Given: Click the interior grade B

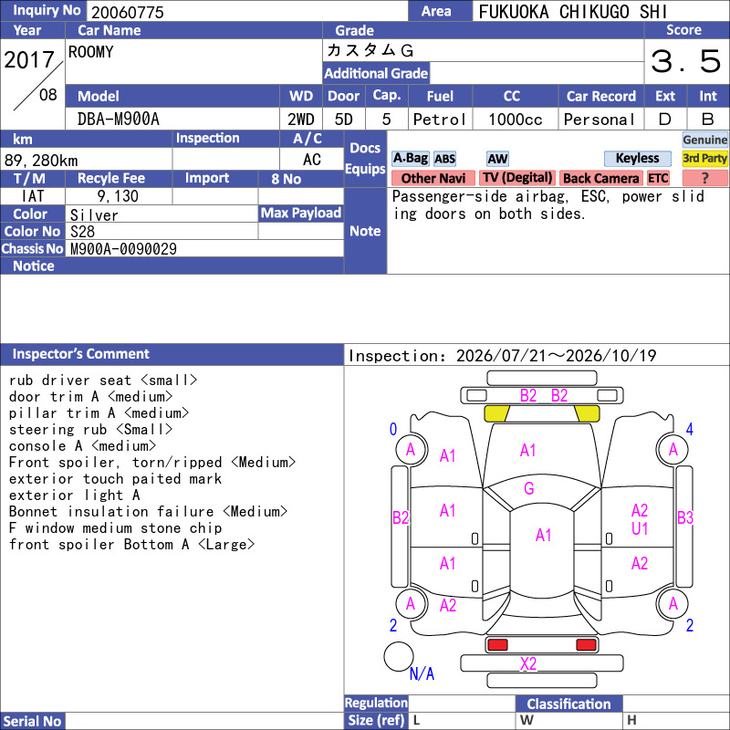Looking at the screenshot, I should click(708, 120).
